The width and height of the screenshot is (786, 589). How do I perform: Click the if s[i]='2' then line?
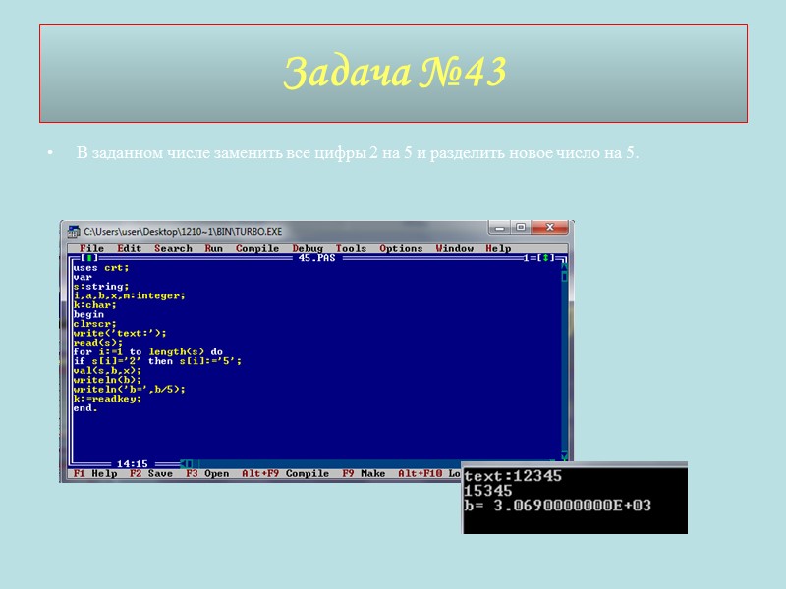point(157,361)
